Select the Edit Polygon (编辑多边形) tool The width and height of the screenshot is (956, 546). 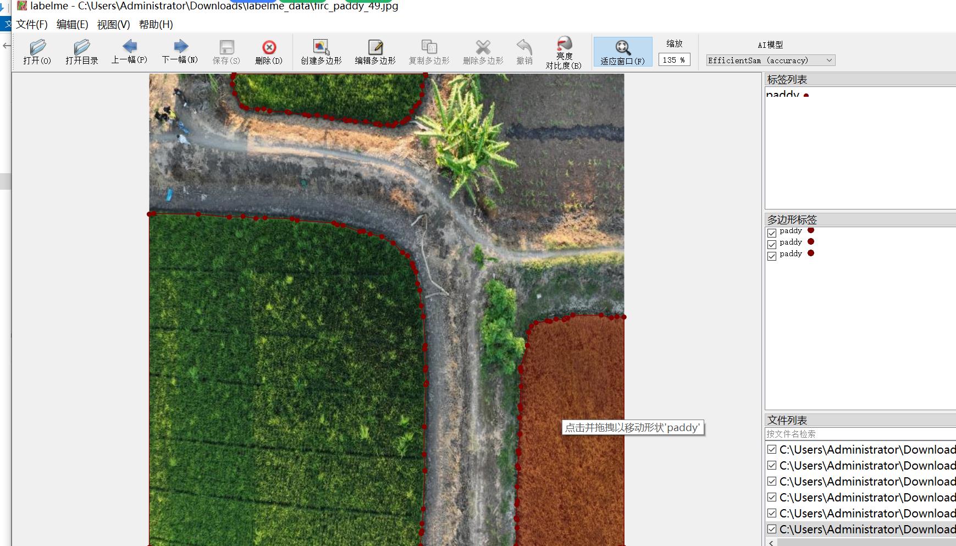click(375, 52)
